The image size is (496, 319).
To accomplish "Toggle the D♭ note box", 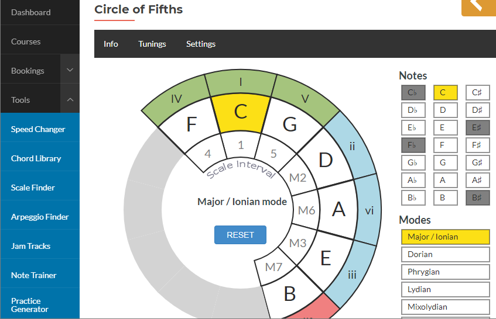I will [x=413, y=110].
